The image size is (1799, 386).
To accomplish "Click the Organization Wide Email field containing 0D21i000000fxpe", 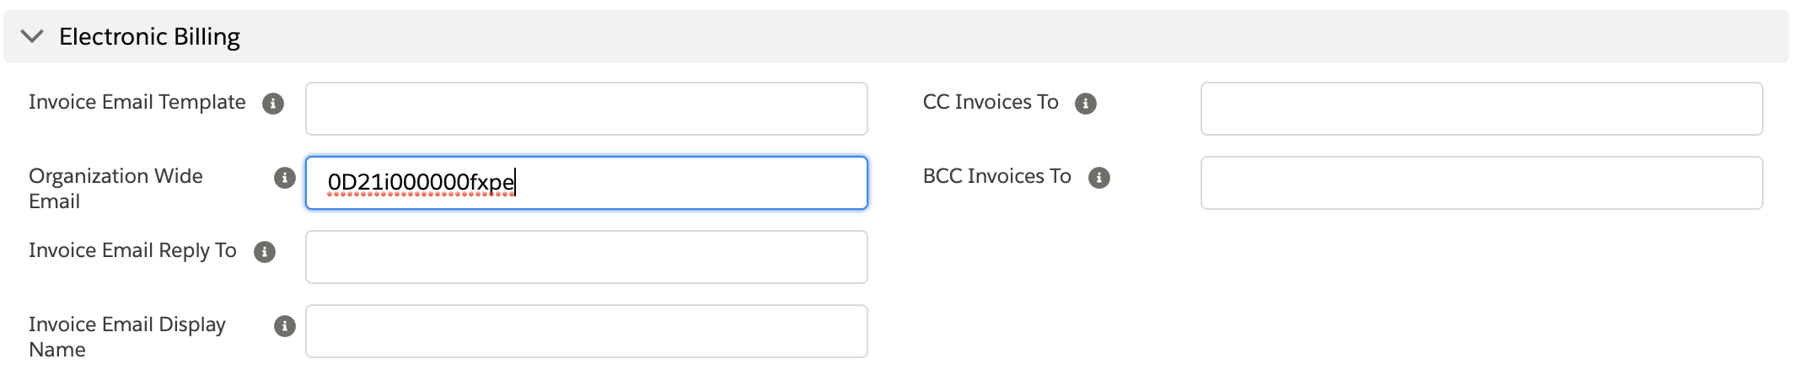I will pyautogui.click(x=586, y=183).
